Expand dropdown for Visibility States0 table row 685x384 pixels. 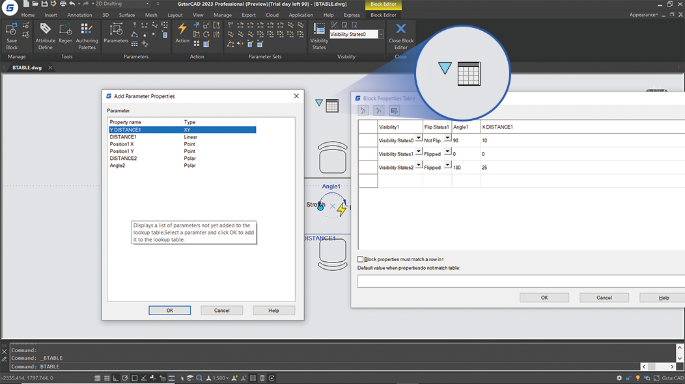419,138
